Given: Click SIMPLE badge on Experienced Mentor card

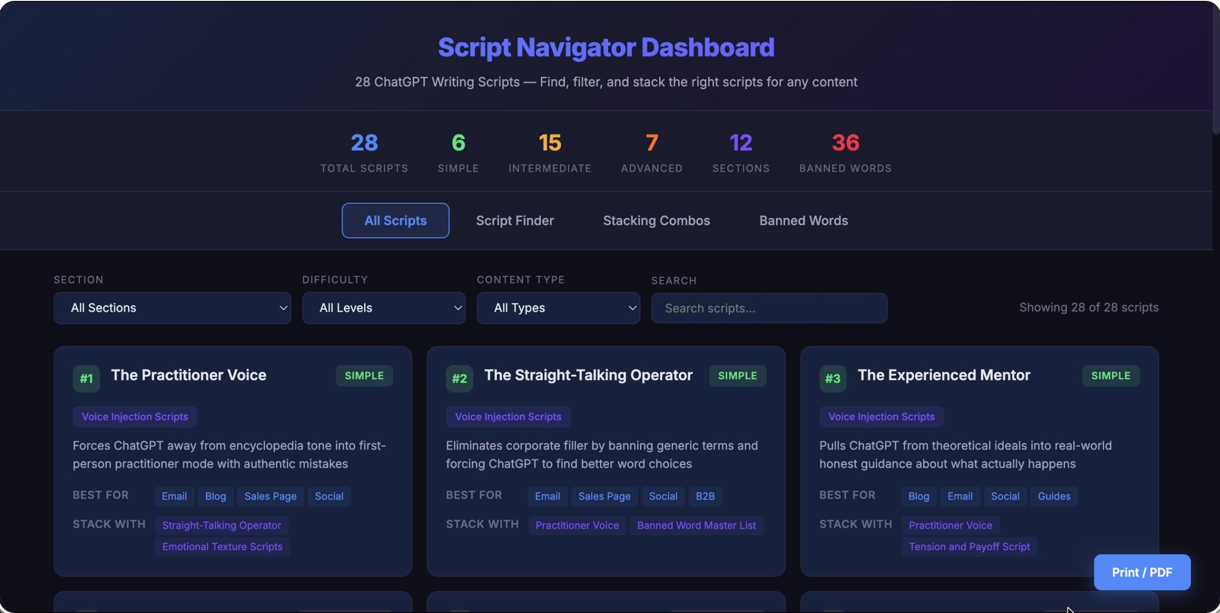Looking at the screenshot, I should coord(1110,376).
